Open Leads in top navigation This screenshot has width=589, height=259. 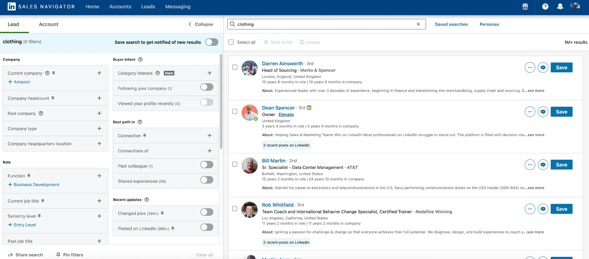[x=148, y=6]
